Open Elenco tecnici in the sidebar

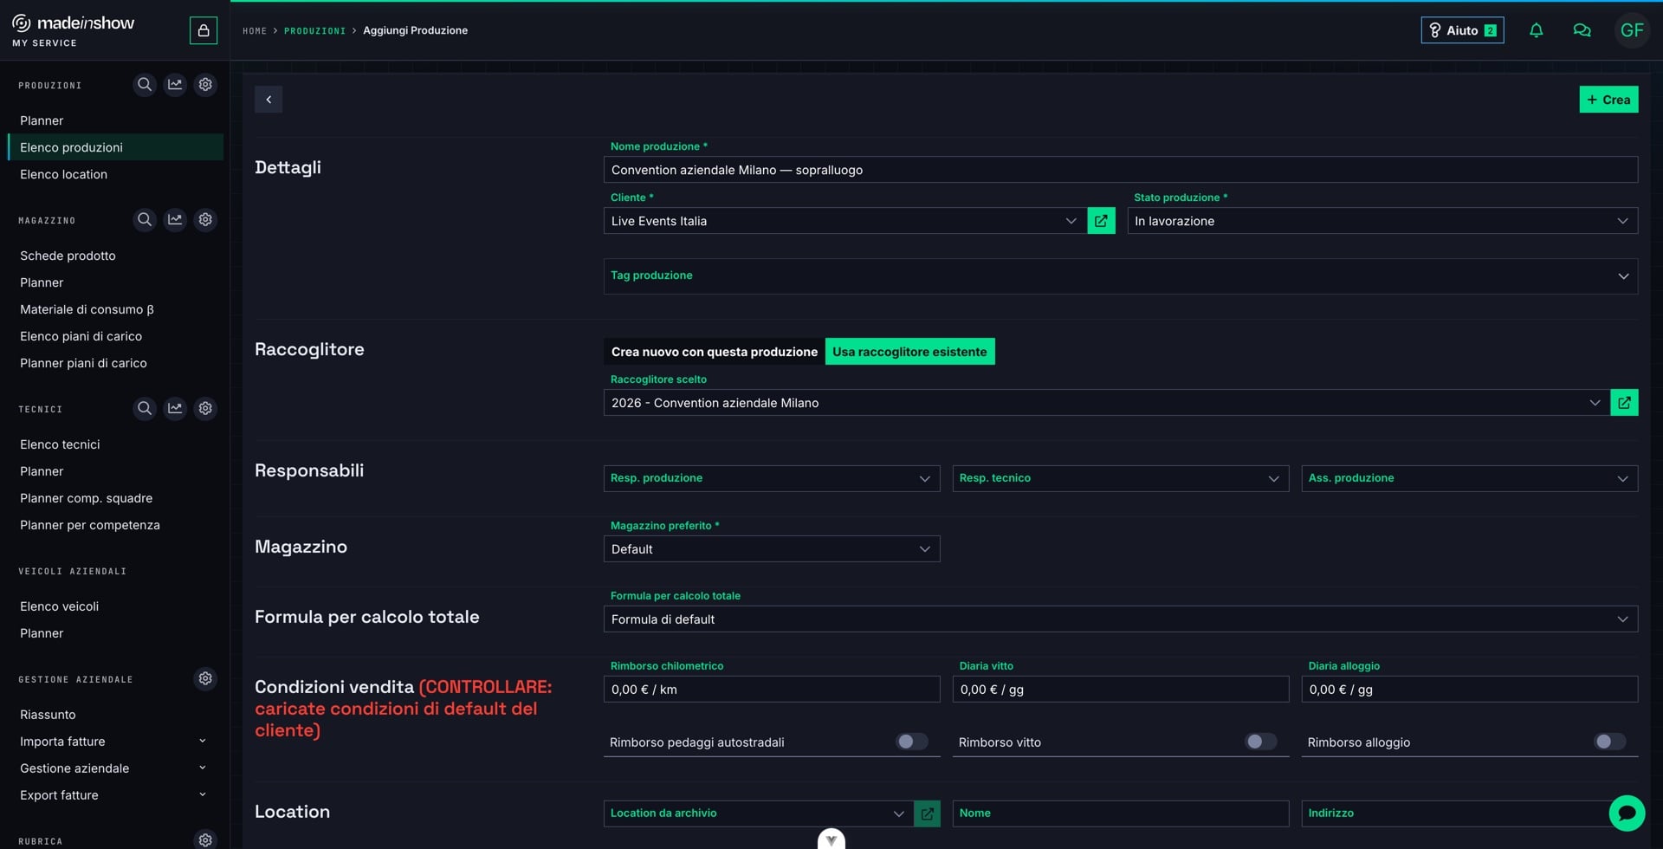pyautogui.click(x=115, y=444)
